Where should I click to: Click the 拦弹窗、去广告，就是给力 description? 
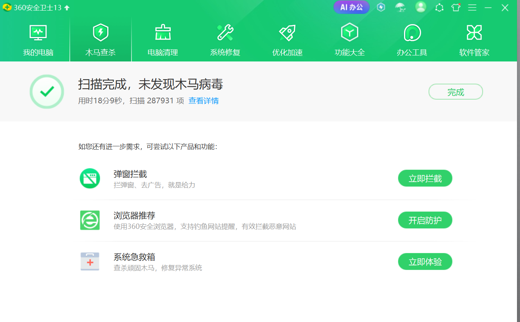154,185
